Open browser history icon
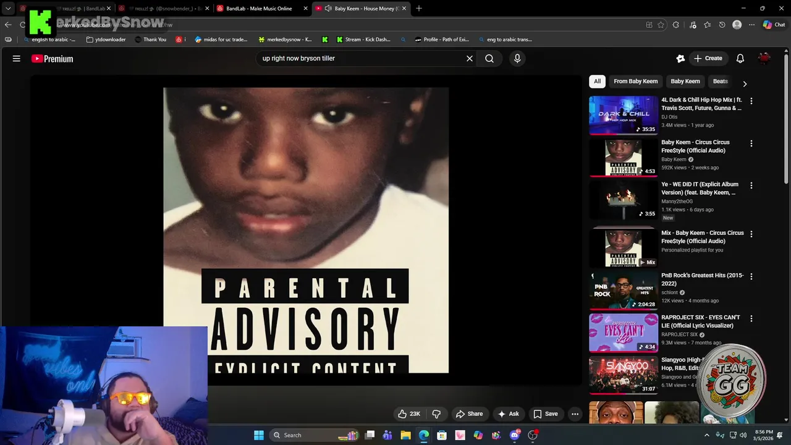Image resolution: width=791 pixels, height=445 pixels. click(x=722, y=25)
